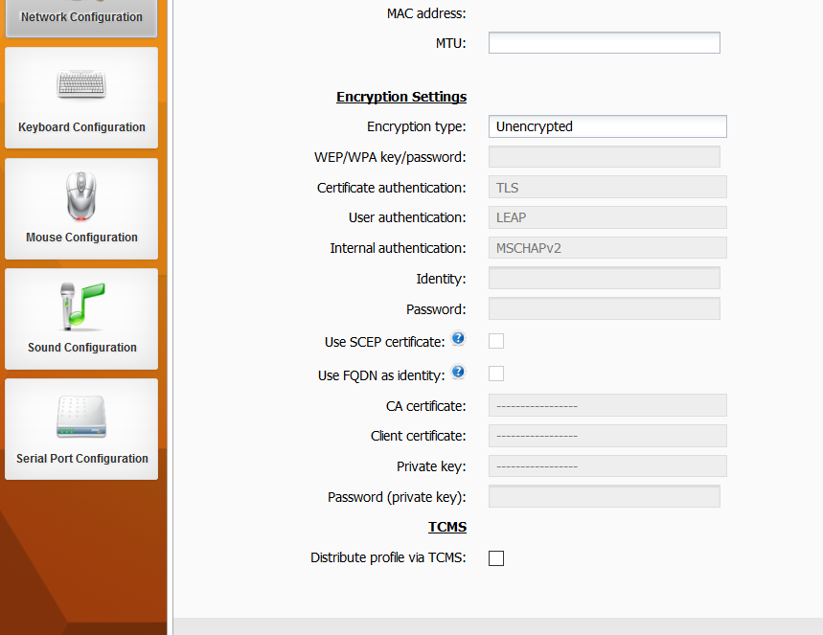
Task: Enable Use FQDN as identity checkbox
Action: tap(496, 374)
